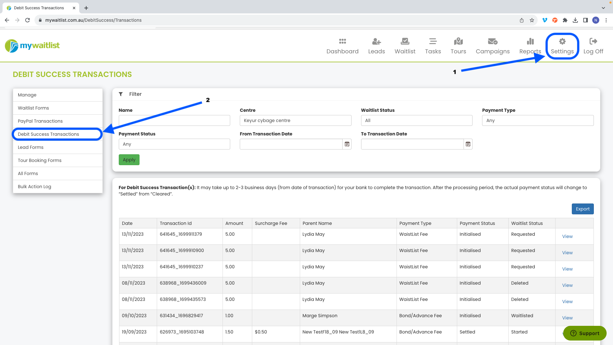This screenshot has height=345, width=613.
Task: Open the Support chat button
Action: (x=585, y=333)
